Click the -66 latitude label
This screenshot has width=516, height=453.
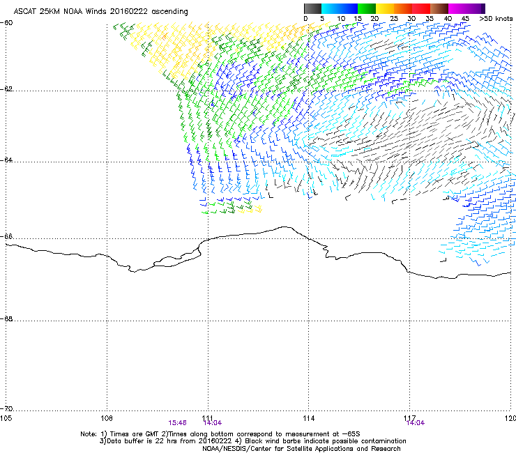click(7, 236)
